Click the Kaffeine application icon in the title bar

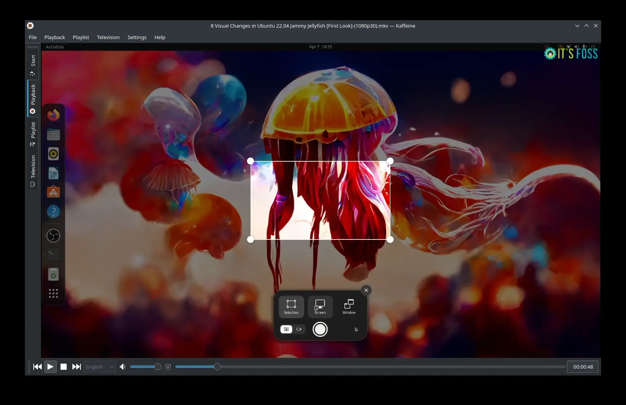[x=30, y=26]
